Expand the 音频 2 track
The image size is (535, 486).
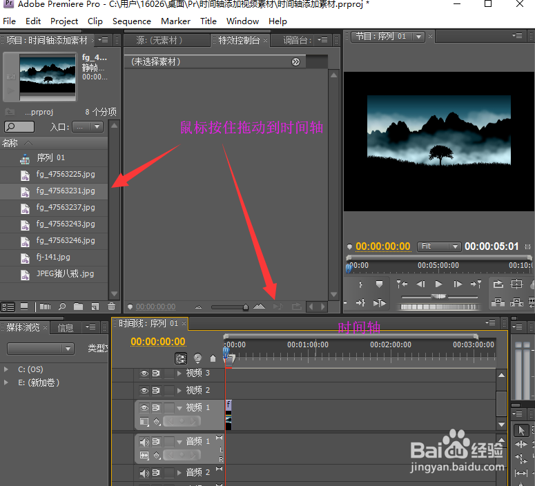tap(179, 473)
